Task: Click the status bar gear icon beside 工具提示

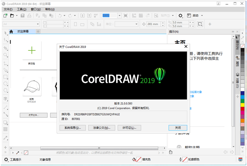Action: tap(6, 159)
